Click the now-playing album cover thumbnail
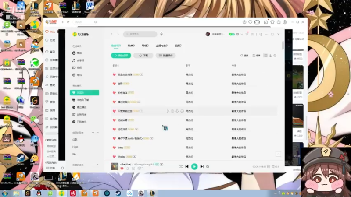The width and height of the screenshot is (351, 197). (115, 166)
